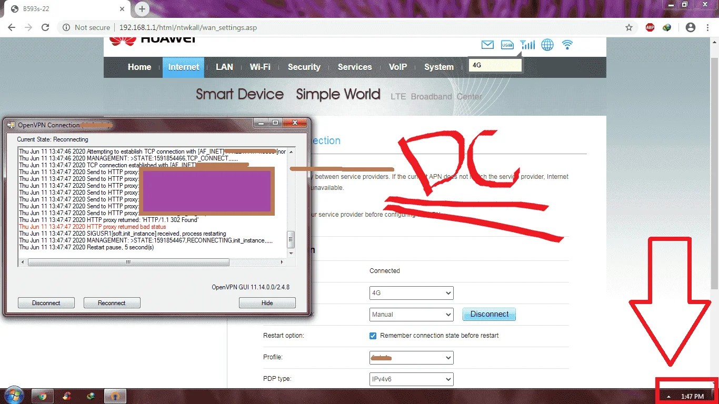This screenshot has height=404, width=719.
Task: Click the SIGUSR1 process restarting log line
Action: pyautogui.click(x=123, y=234)
